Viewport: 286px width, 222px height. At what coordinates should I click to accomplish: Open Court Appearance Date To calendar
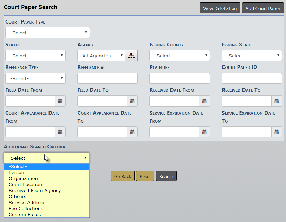132,132
